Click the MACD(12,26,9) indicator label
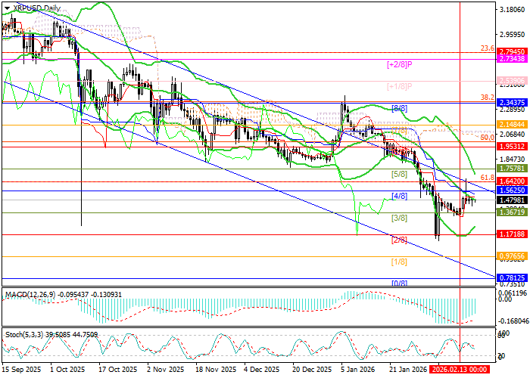The image size is (530, 378). [29, 293]
